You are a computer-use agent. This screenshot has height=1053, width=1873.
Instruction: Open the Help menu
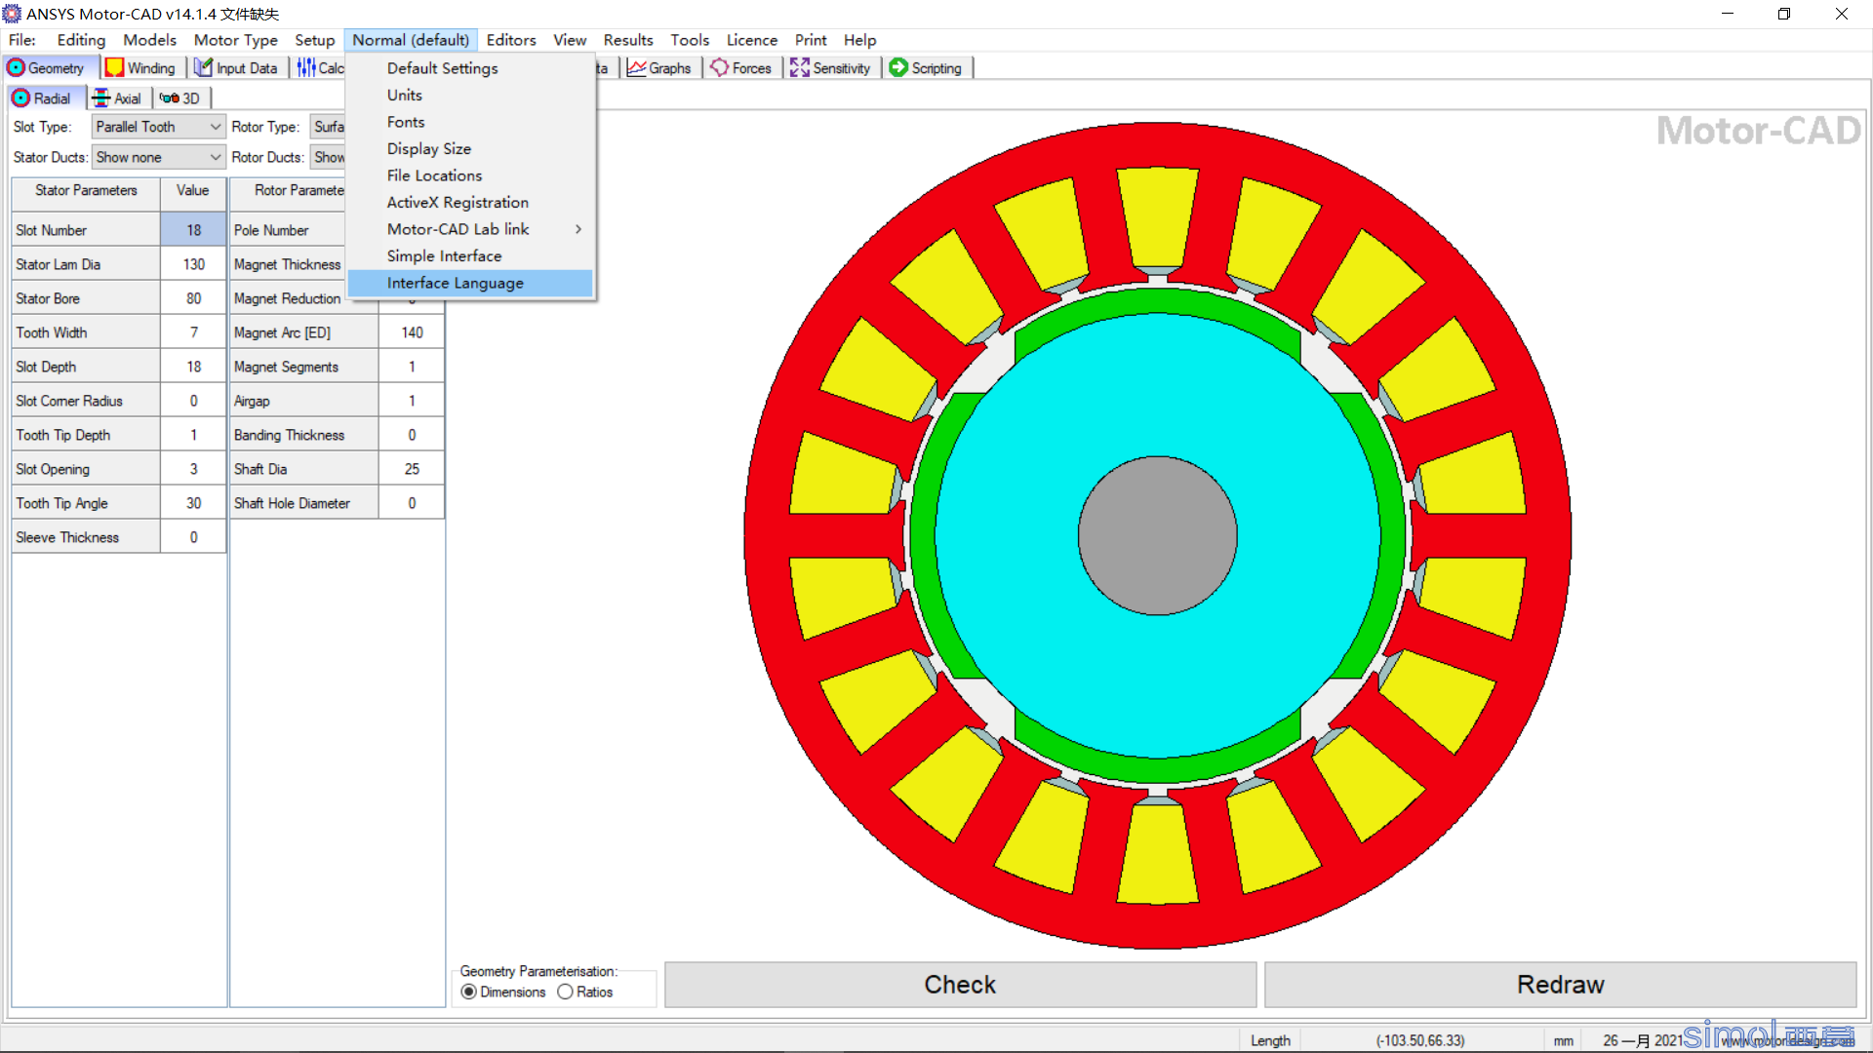tap(860, 40)
